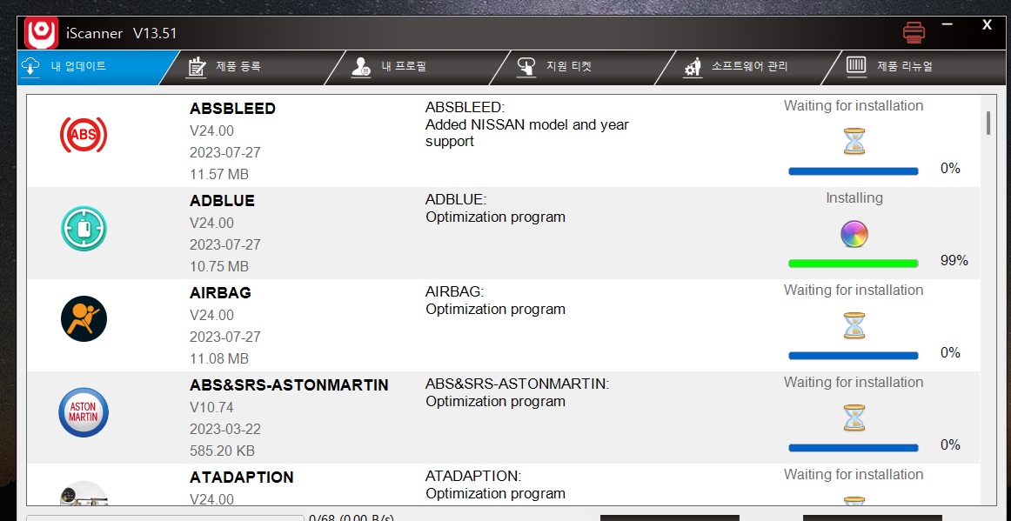This screenshot has width=1011, height=521.
Task: Click the update list vertical scrollbar thumb
Action: click(x=988, y=124)
